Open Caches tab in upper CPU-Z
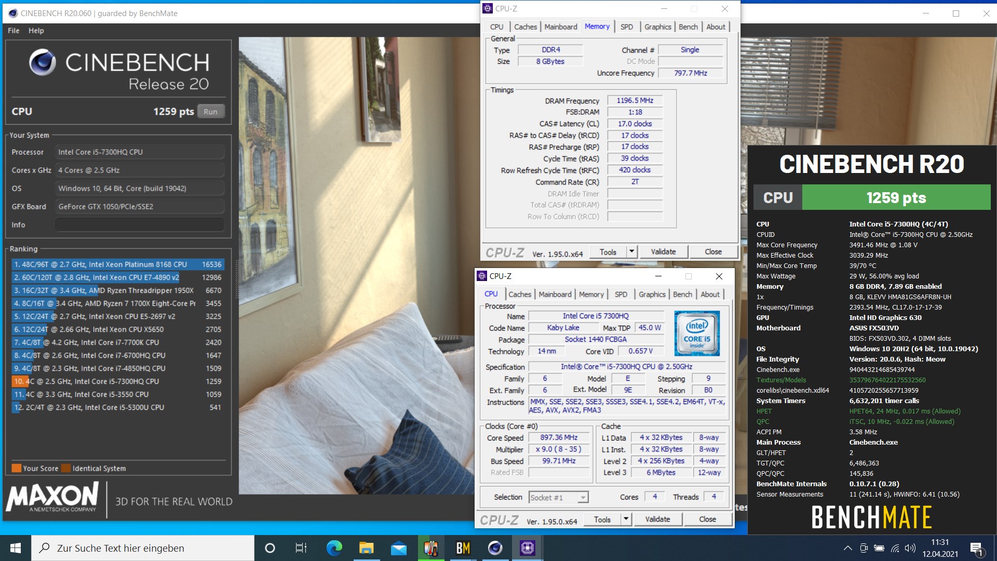The height and width of the screenshot is (561, 997). [x=526, y=26]
